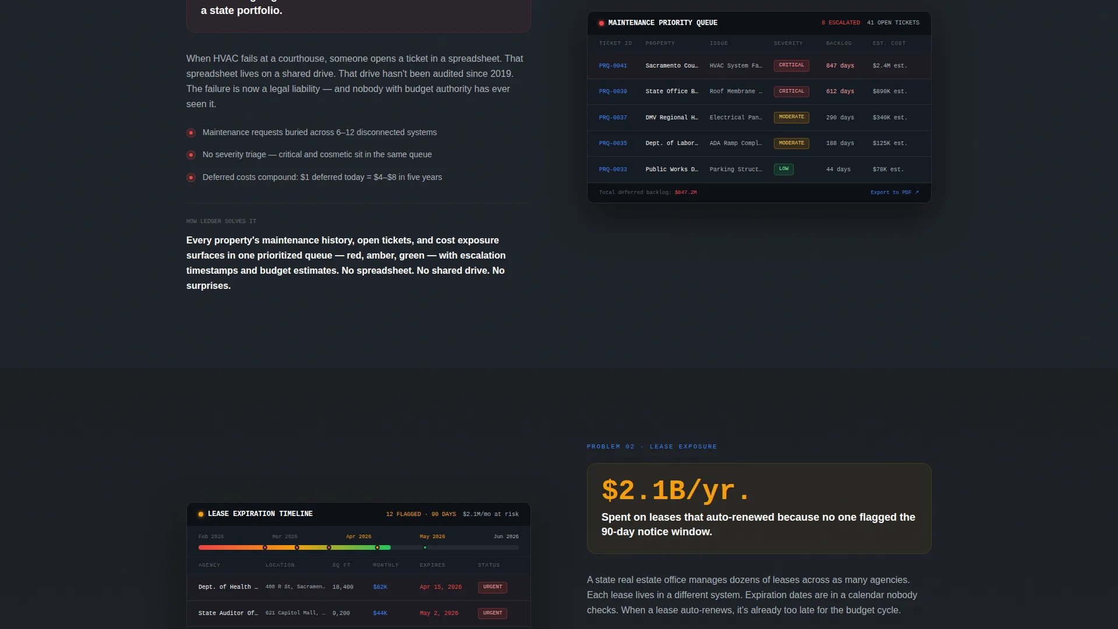Open ticket PRQ-0035

pyautogui.click(x=613, y=143)
